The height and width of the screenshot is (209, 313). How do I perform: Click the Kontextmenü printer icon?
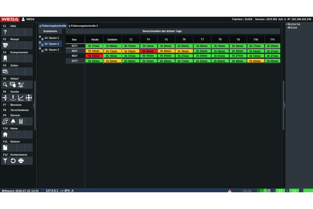21,161
